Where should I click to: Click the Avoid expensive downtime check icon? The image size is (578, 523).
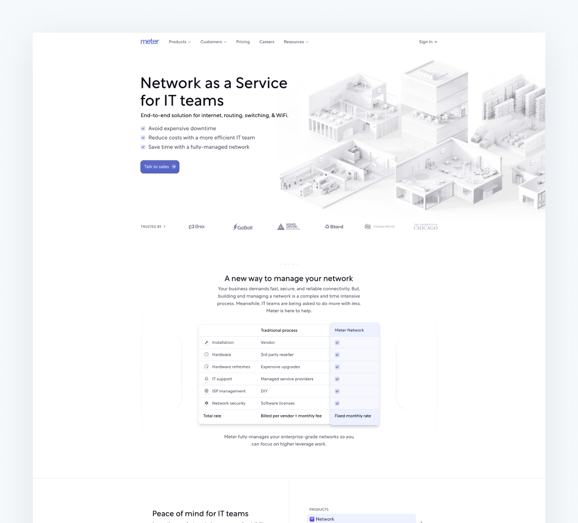143,129
